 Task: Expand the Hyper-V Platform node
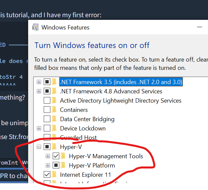pos(48,166)
